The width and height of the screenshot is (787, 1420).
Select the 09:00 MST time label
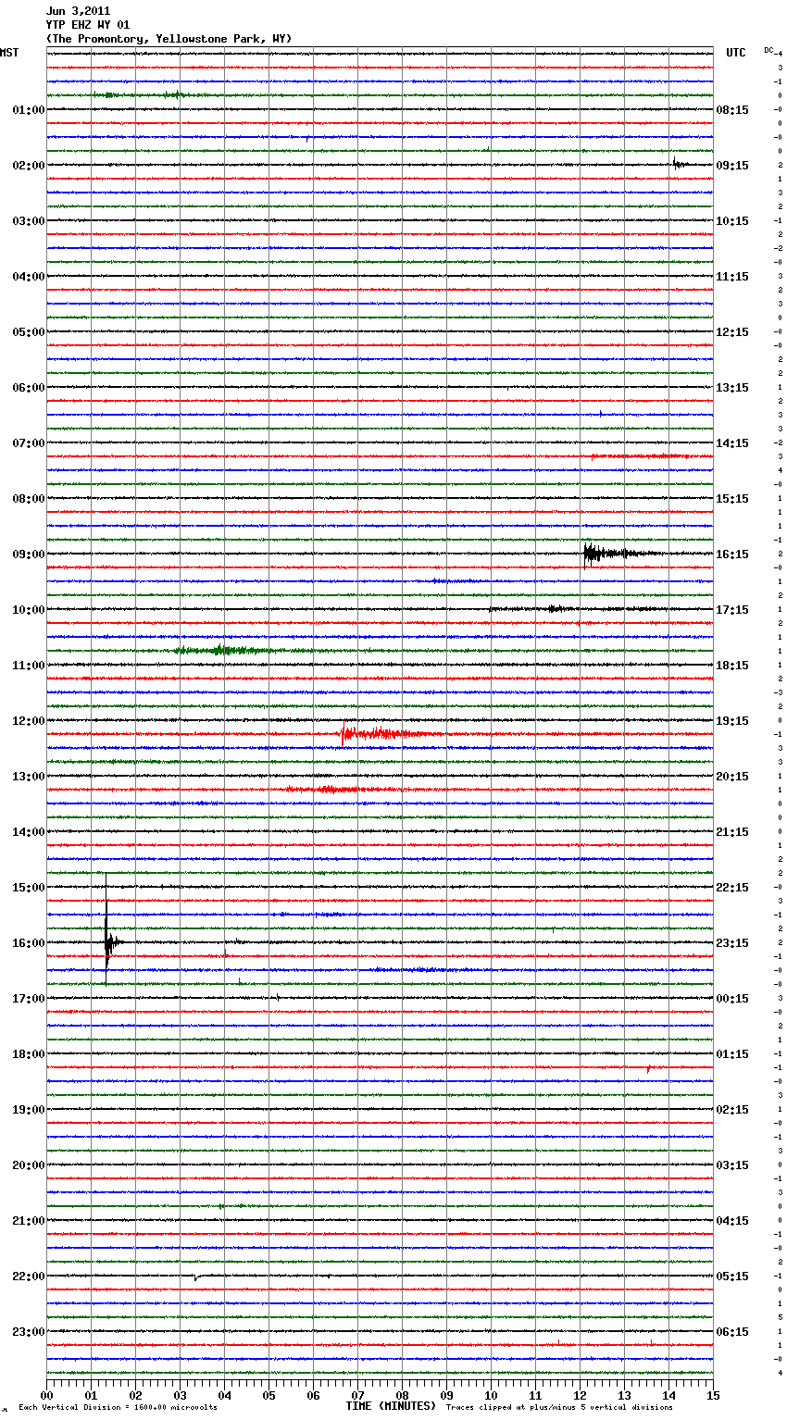point(28,554)
